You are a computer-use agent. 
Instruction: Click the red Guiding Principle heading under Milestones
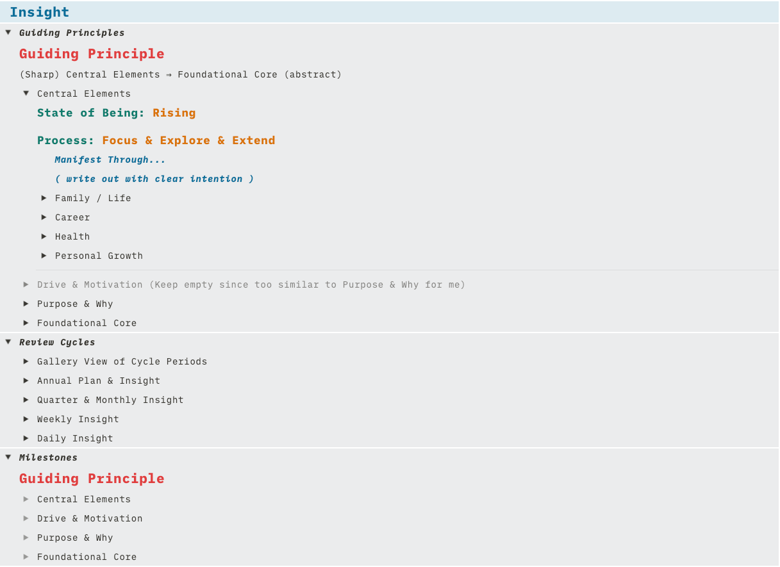coord(92,479)
